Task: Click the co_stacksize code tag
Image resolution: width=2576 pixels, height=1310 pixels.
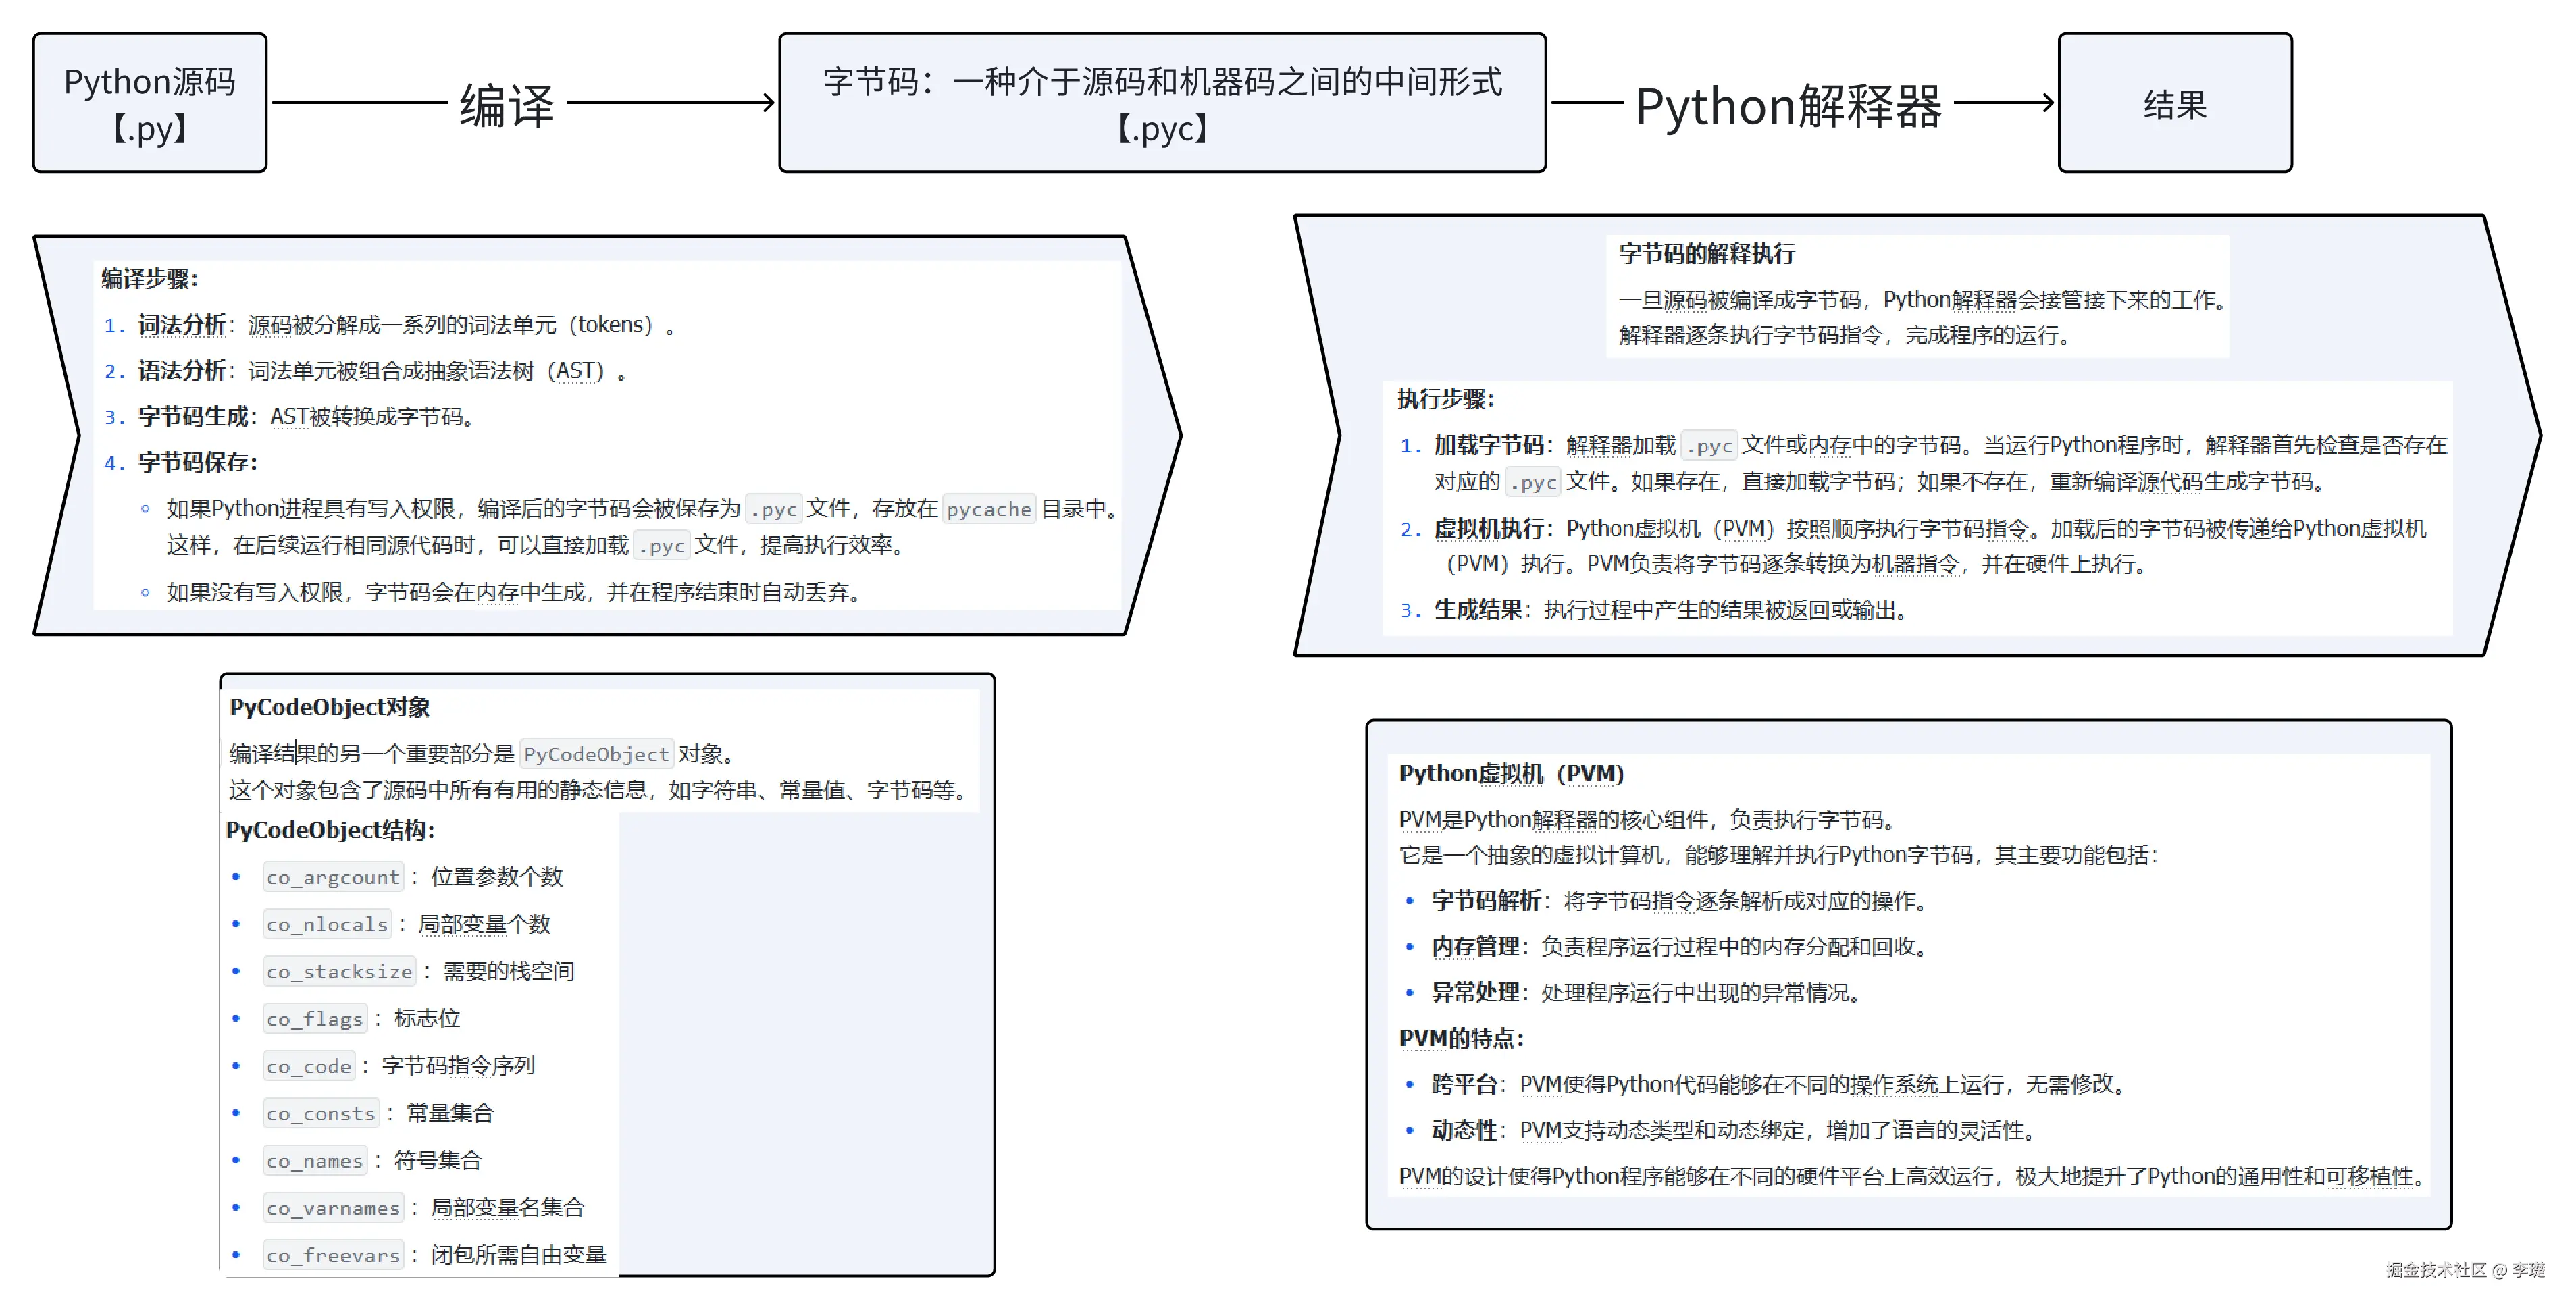Action: [339, 971]
